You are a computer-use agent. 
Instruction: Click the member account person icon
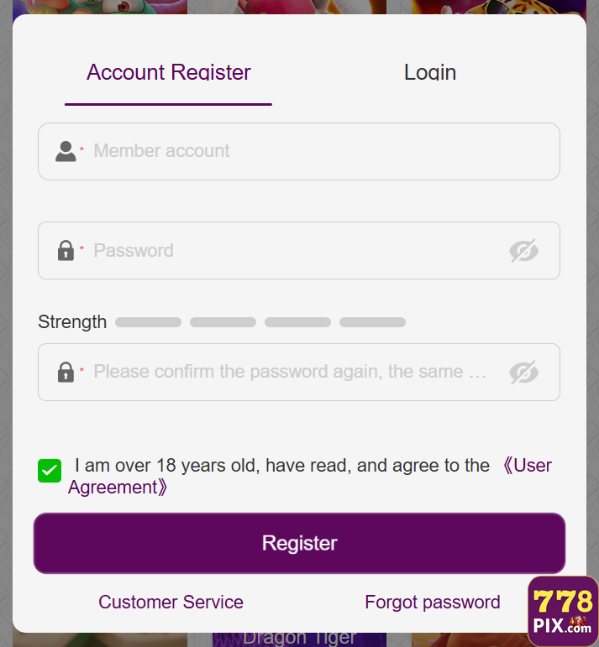(66, 151)
